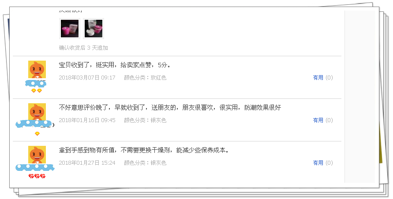Viewport: 393px width, 199px height.
Task: Click 颜色分类:银灰色 on the 01月16日 review
Action: pyautogui.click(x=145, y=120)
